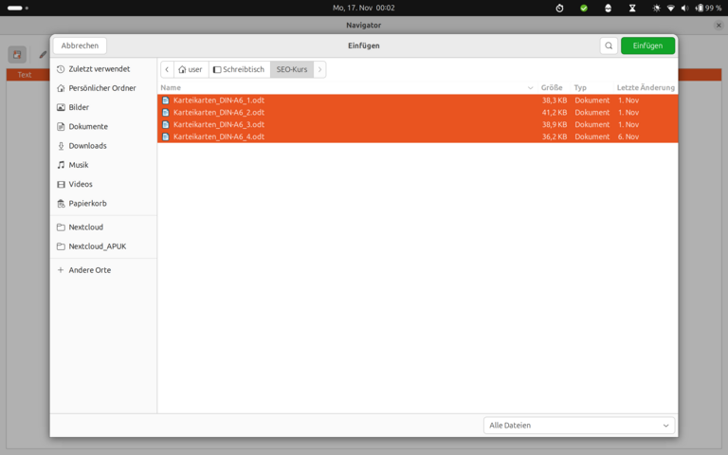Click the Abbrechen button
The height and width of the screenshot is (455, 728).
tap(80, 45)
